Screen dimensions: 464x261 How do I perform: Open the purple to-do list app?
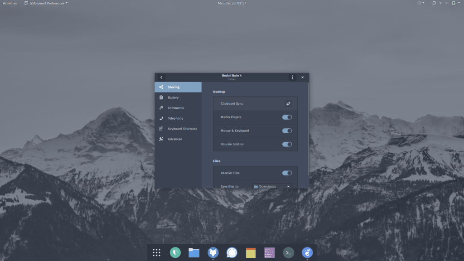tap(270, 253)
